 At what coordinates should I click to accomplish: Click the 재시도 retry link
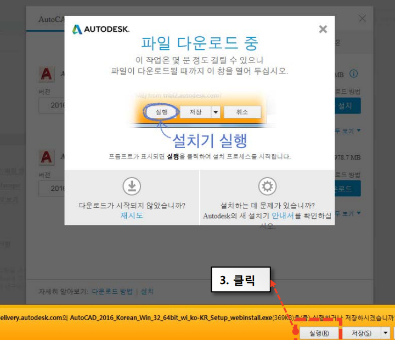coord(132,216)
